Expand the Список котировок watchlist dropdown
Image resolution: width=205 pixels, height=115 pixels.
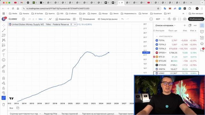click(165, 26)
